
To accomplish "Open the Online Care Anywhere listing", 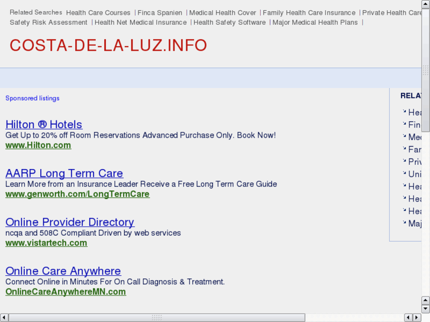I will tap(63, 271).
